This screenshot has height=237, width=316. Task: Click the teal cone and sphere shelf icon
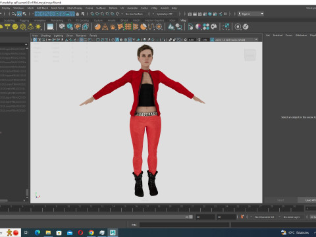[171, 27]
